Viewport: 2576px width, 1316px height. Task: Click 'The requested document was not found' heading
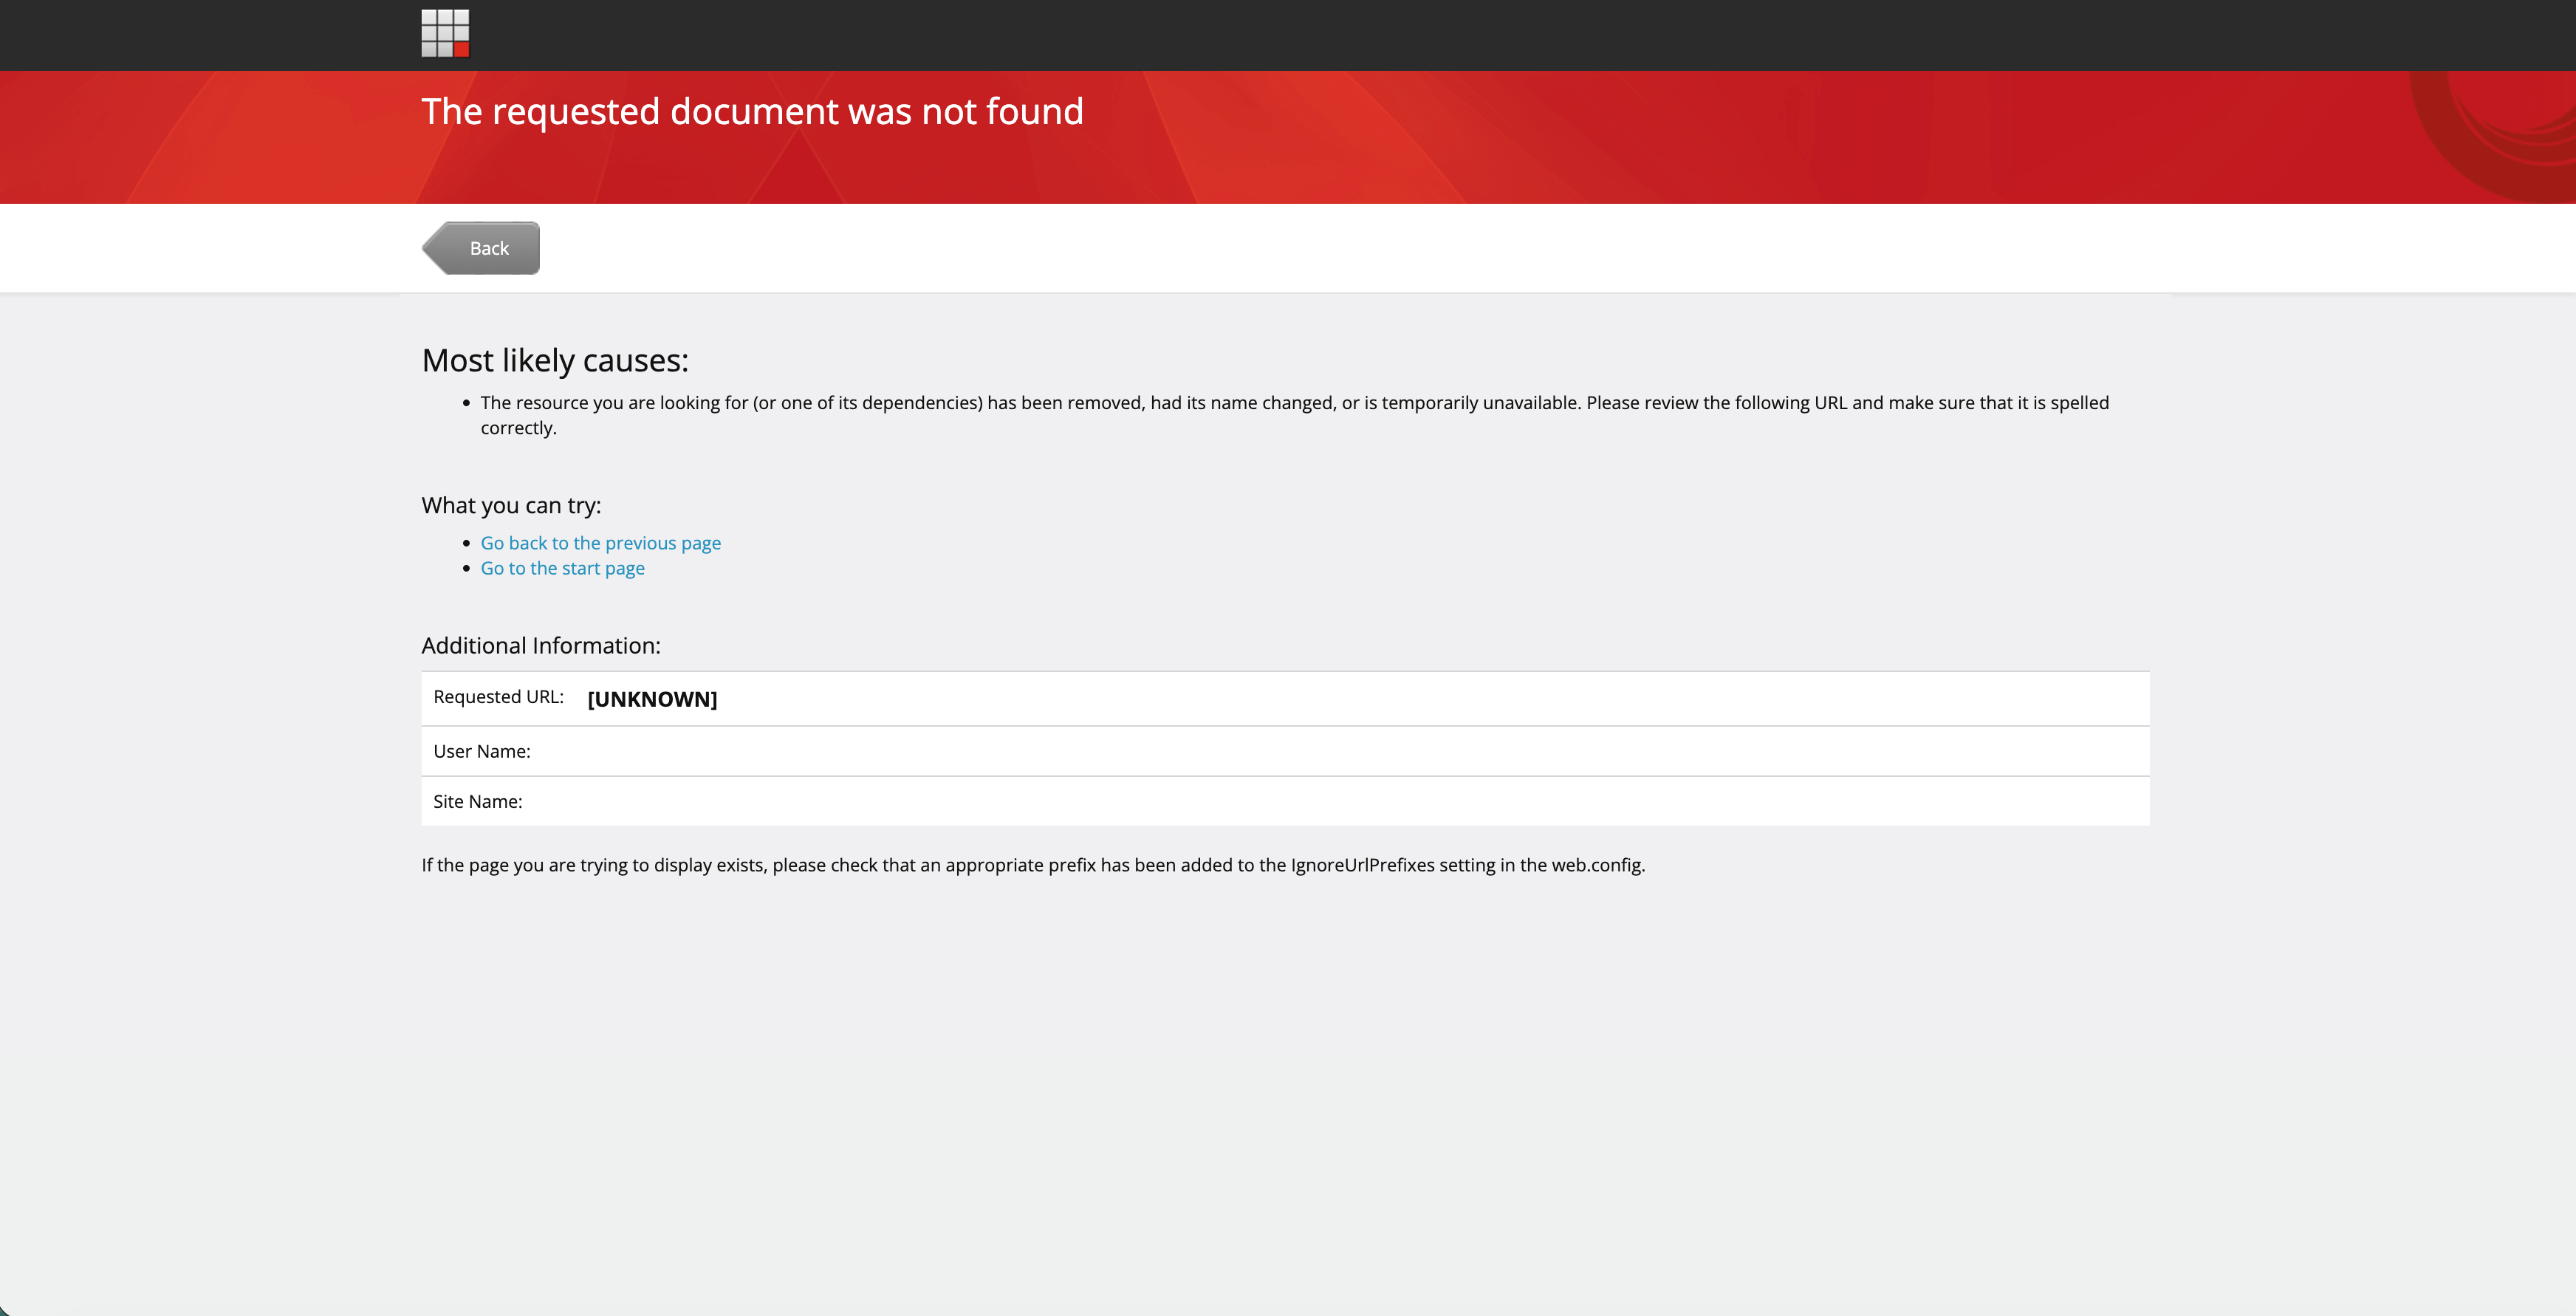pos(752,111)
